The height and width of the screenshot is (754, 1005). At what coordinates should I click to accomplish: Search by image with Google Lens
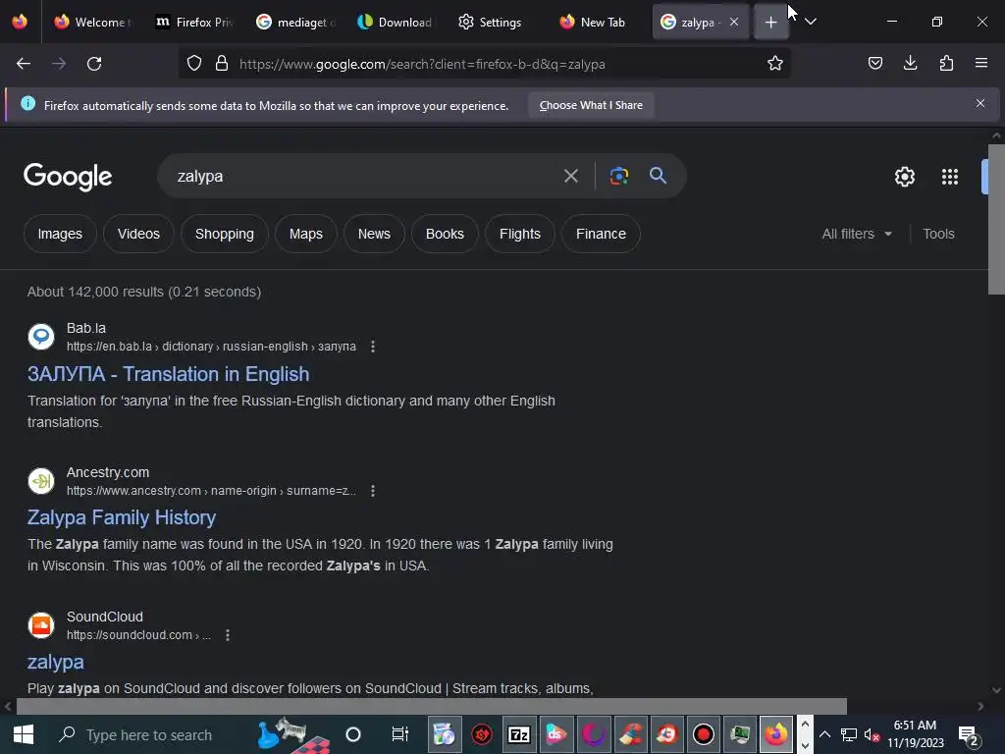pos(618,176)
